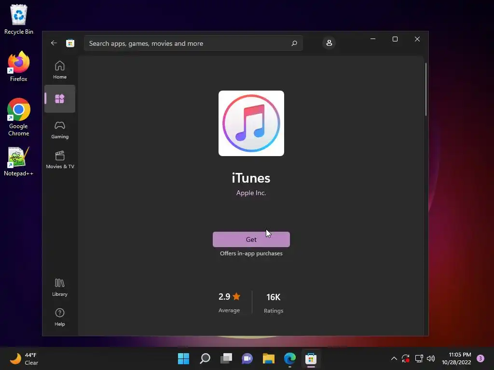Open taskbar Search

(x=205, y=358)
